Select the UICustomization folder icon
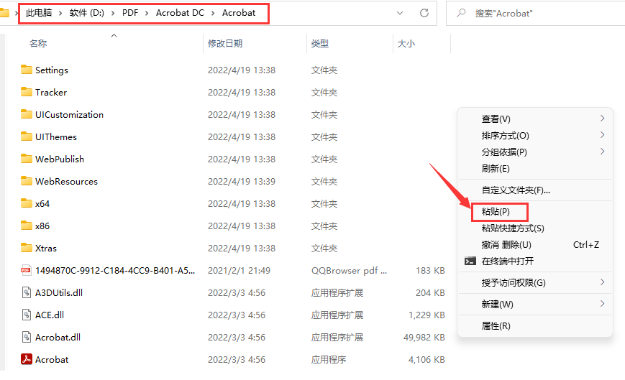This screenshot has width=625, height=380. tap(27, 114)
